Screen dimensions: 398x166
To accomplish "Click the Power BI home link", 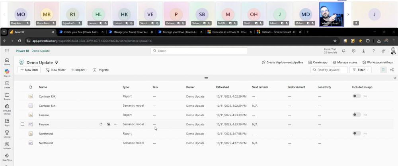I will pyautogui.click(x=22, y=51).
